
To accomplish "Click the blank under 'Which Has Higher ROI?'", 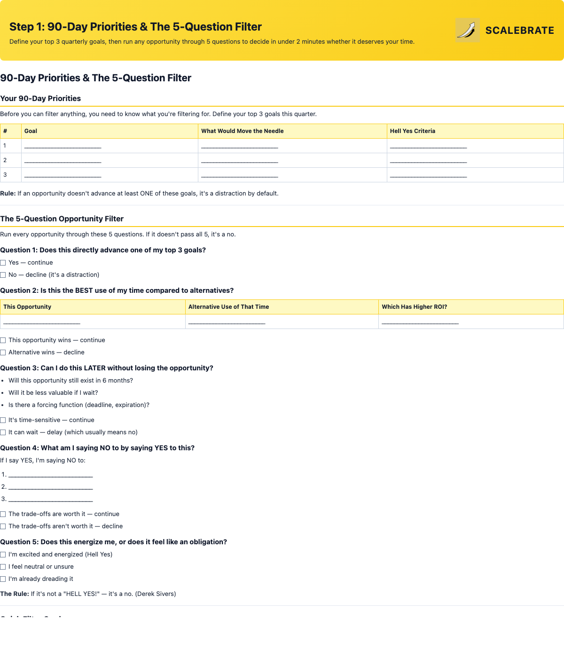I will pyautogui.click(x=420, y=322).
